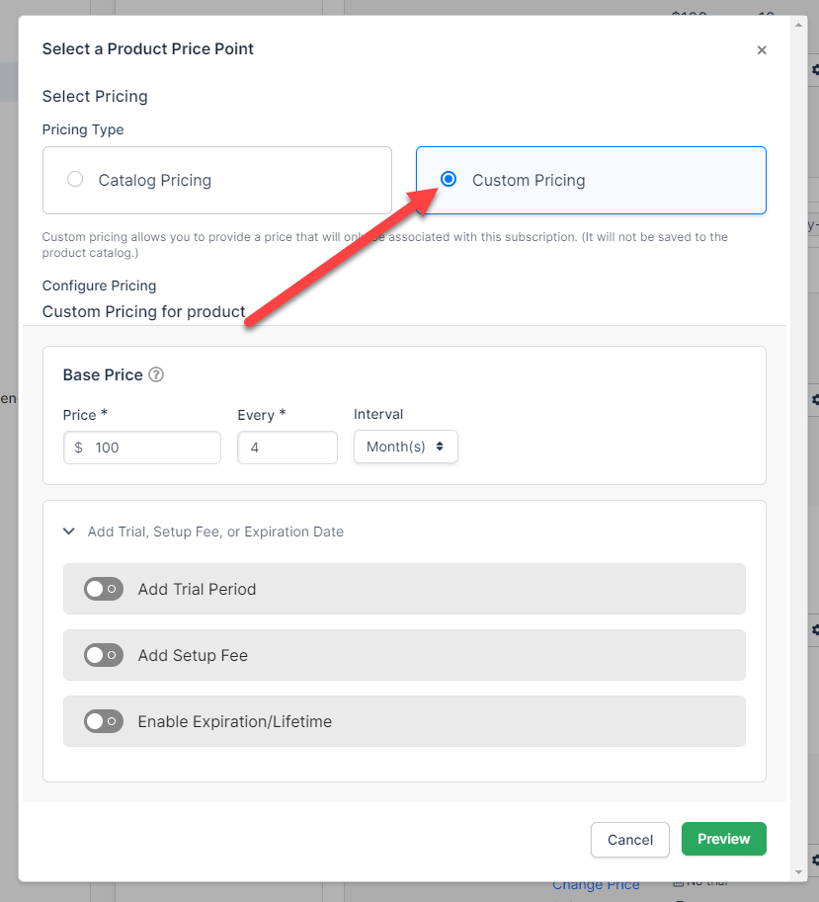The height and width of the screenshot is (902, 819).
Task: Open the Change Price link behind the dialog
Action: click(x=596, y=885)
